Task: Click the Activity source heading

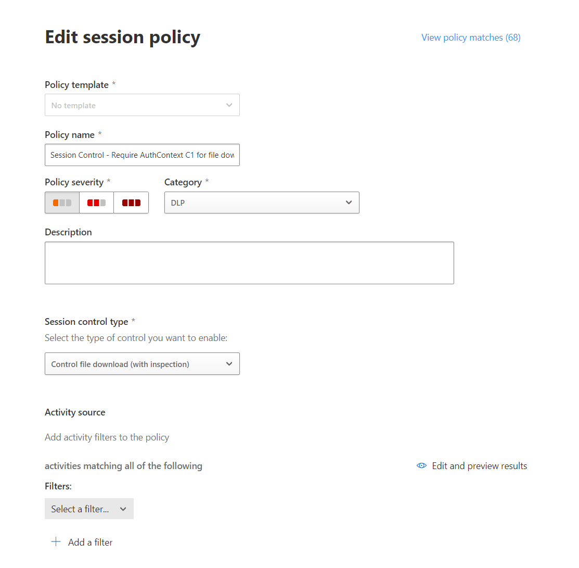Action: [75, 412]
